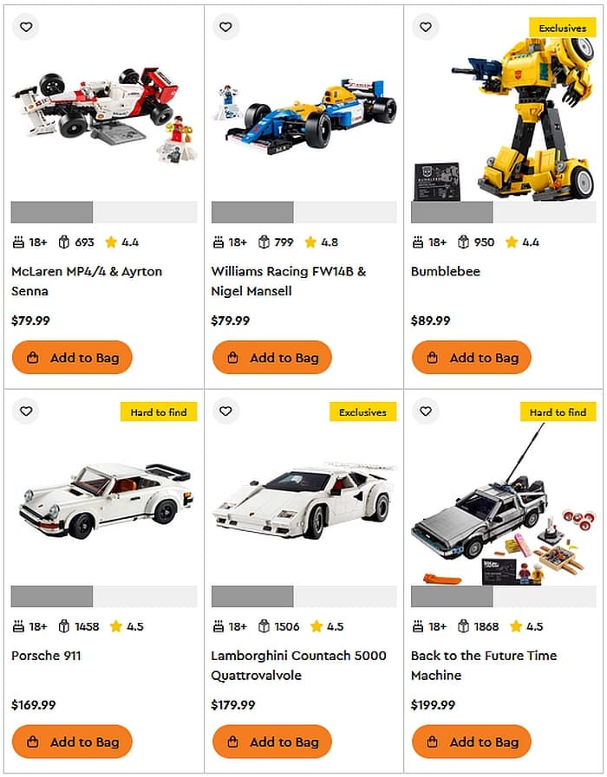Screen dimensions: 607x777
Task: Click star rating 4.5 on Porsche 911
Action: tap(127, 626)
